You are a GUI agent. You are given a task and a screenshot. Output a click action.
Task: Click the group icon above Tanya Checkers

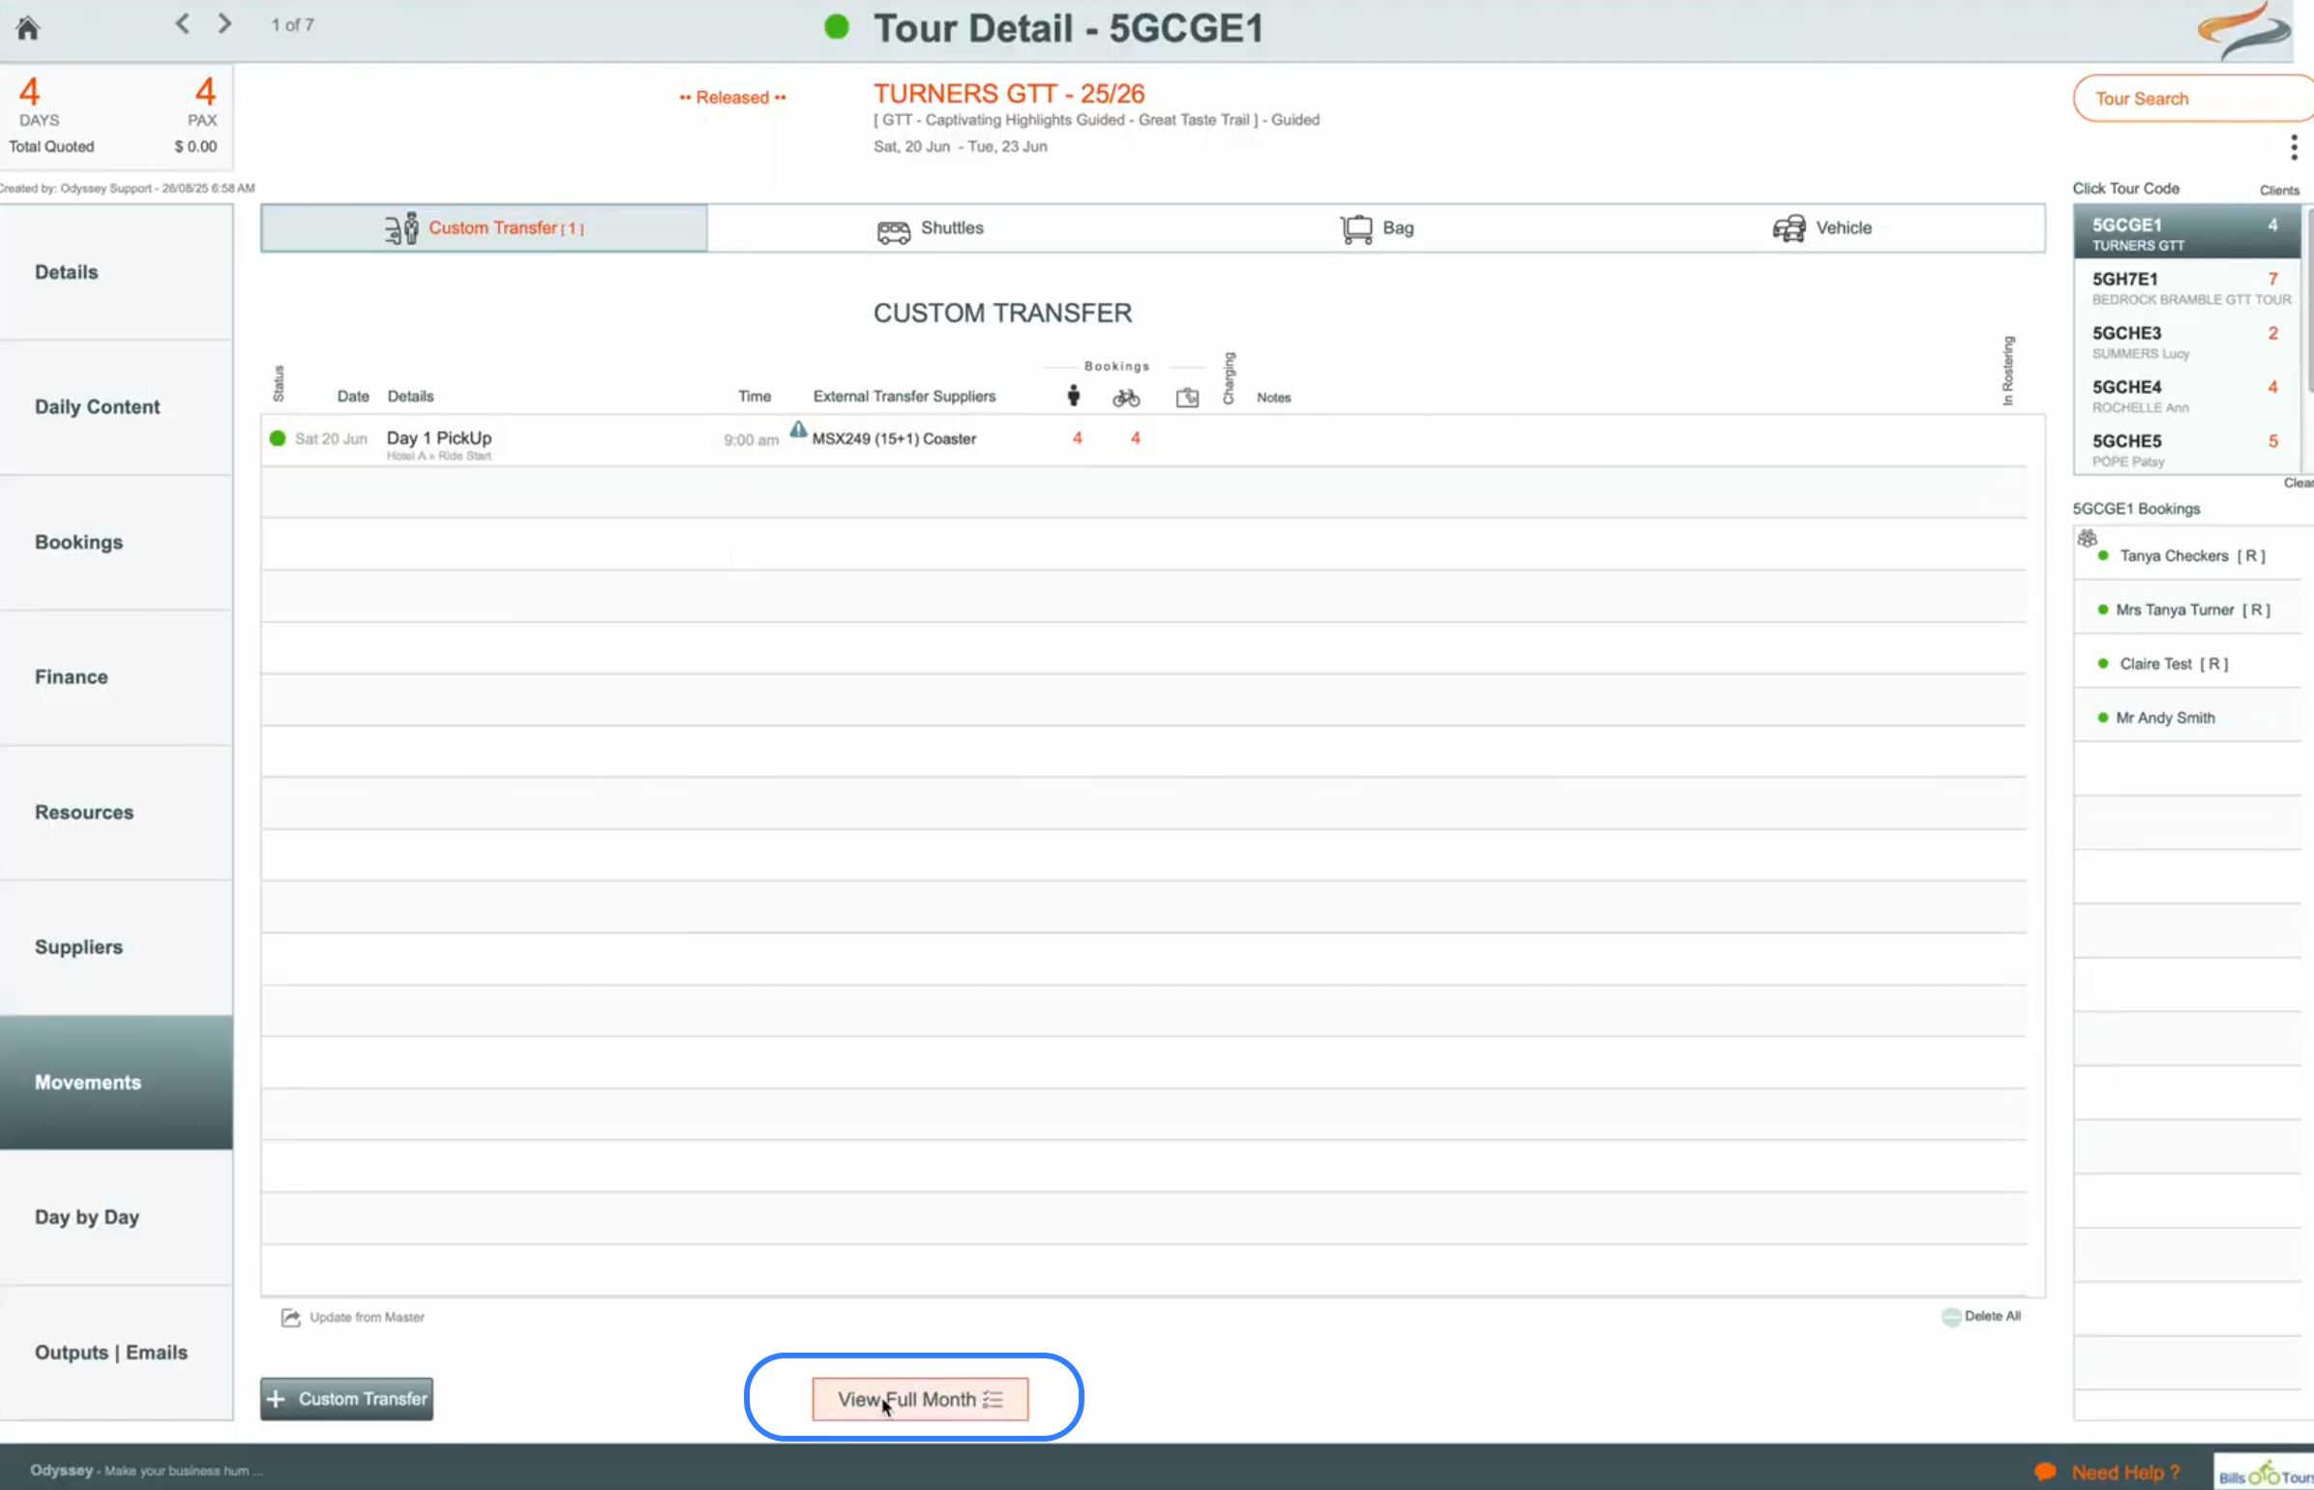[2087, 537]
